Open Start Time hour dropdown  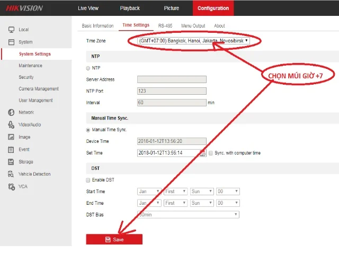coord(228,192)
